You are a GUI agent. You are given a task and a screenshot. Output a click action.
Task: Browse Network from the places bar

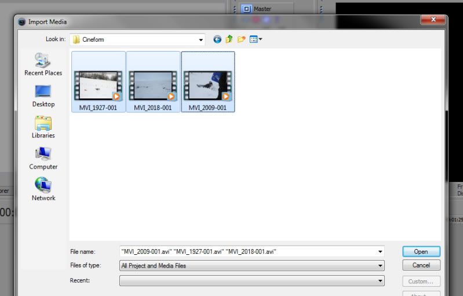click(x=43, y=189)
